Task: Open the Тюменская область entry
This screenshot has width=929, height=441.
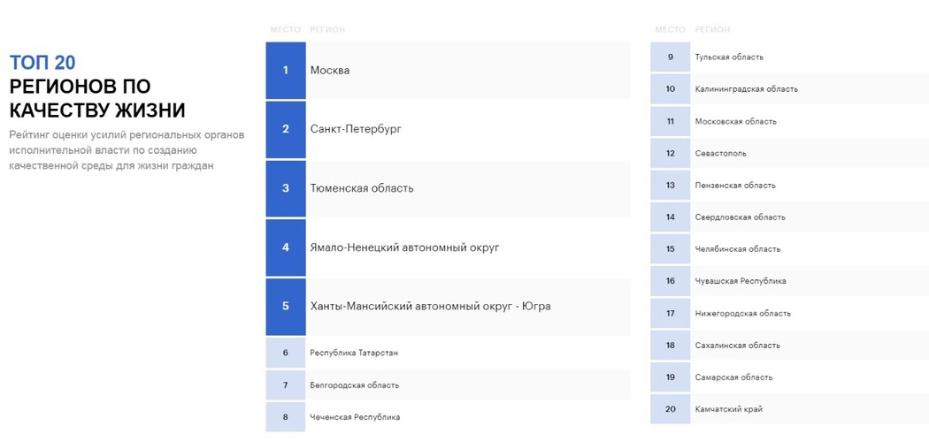Action: click(448, 188)
